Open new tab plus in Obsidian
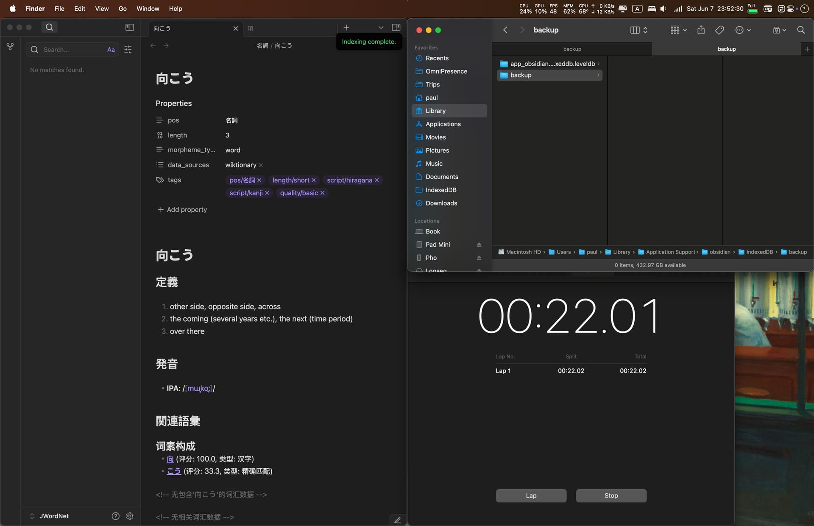This screenshot has height=526, width=814. pyautogui.click(x=346, y=28)
